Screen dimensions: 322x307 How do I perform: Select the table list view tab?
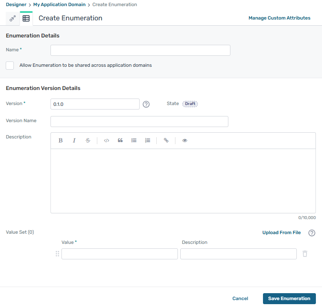tap(26, 18)
